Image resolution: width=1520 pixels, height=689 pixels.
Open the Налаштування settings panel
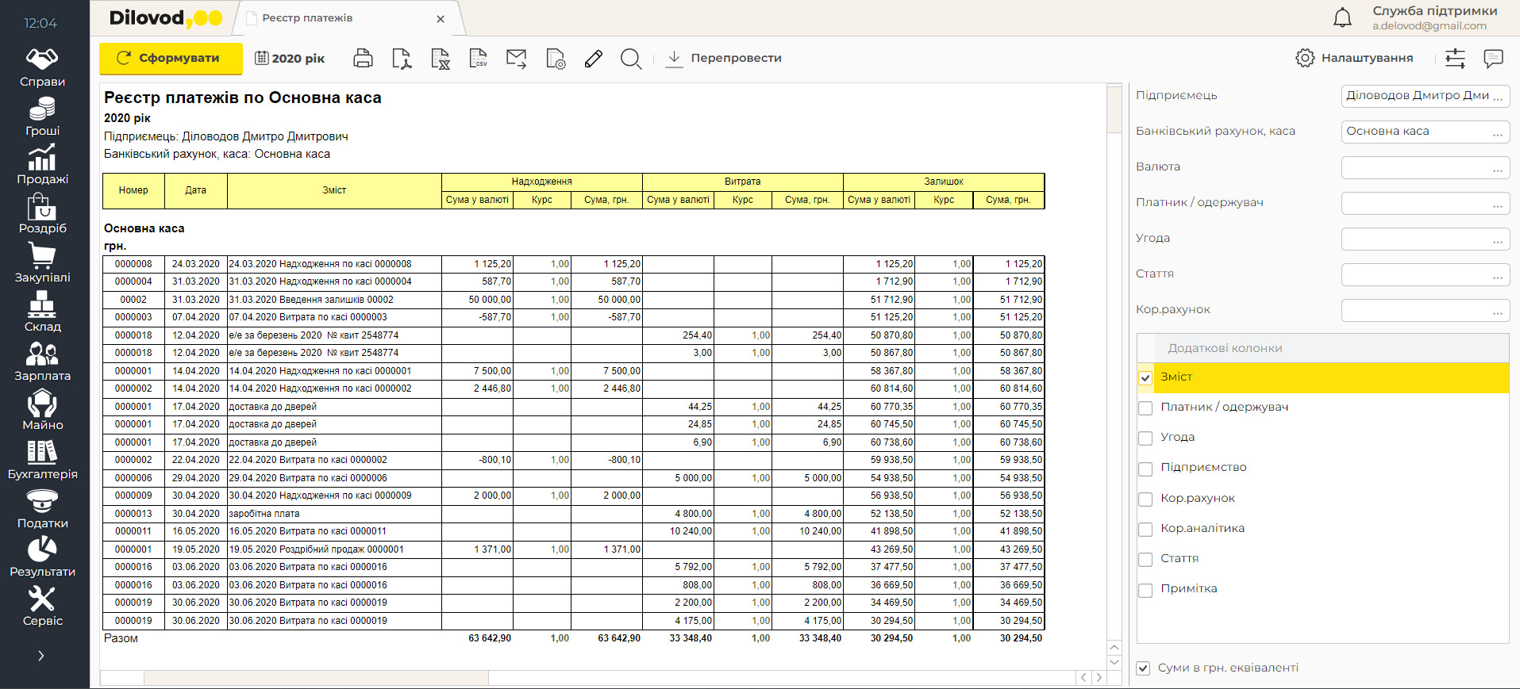pos(1354,58)
